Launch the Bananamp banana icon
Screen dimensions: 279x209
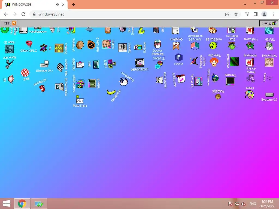tap(111, 92)
